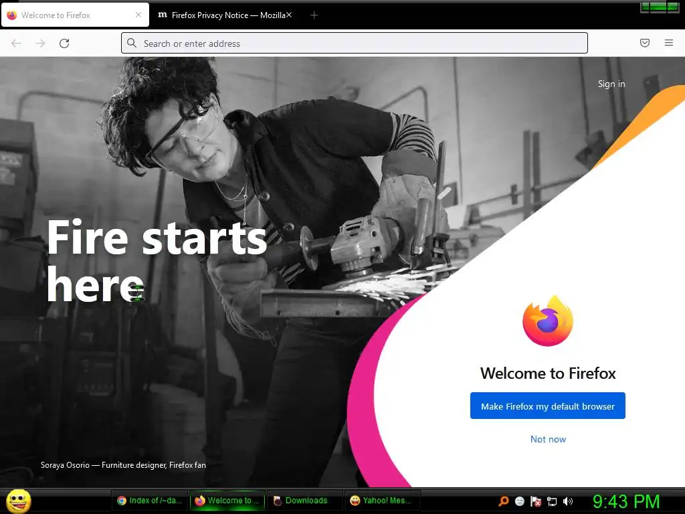Open the Downloads taskbar item
Image resolution: width=685 pixels, height=514 pixels.
click(305, 501)
